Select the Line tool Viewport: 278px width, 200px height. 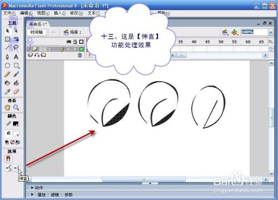click(7, 48)
